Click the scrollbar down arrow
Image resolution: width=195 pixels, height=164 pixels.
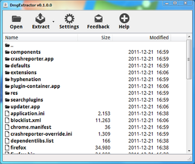point(189,151)
